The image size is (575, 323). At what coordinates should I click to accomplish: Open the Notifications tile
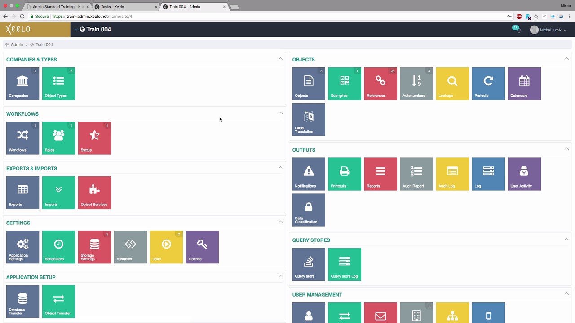(x=309, y=174)
